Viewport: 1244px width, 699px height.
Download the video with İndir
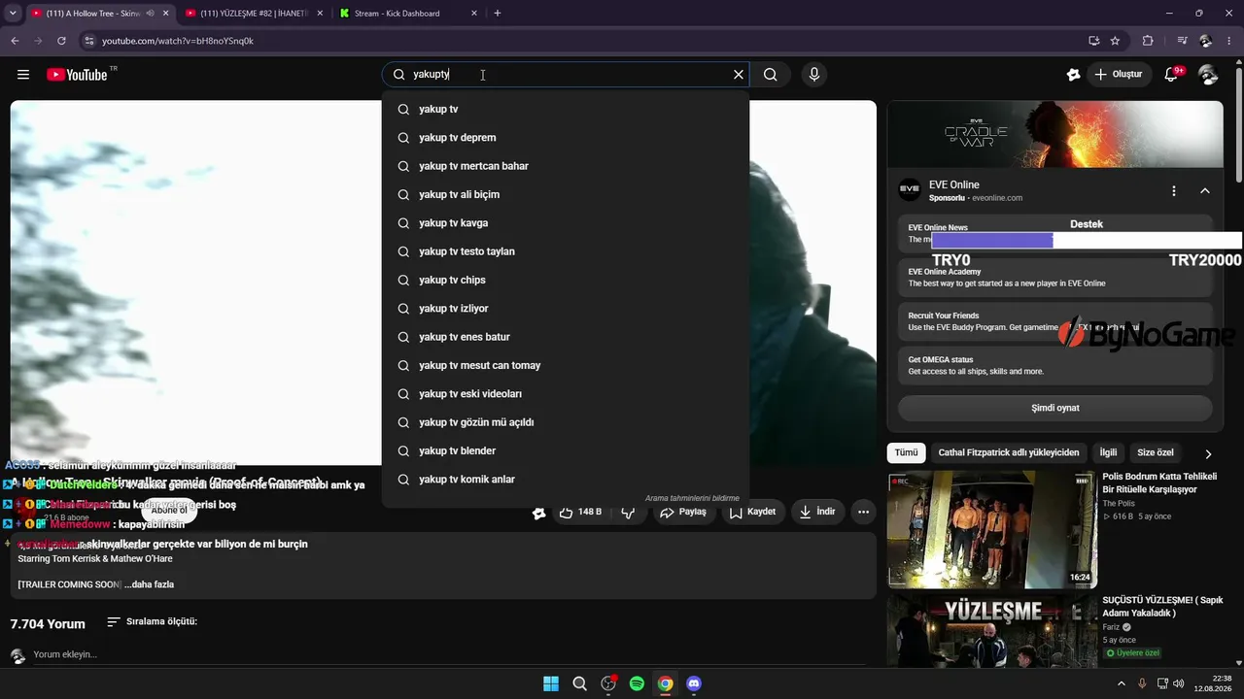pos(817,512)
